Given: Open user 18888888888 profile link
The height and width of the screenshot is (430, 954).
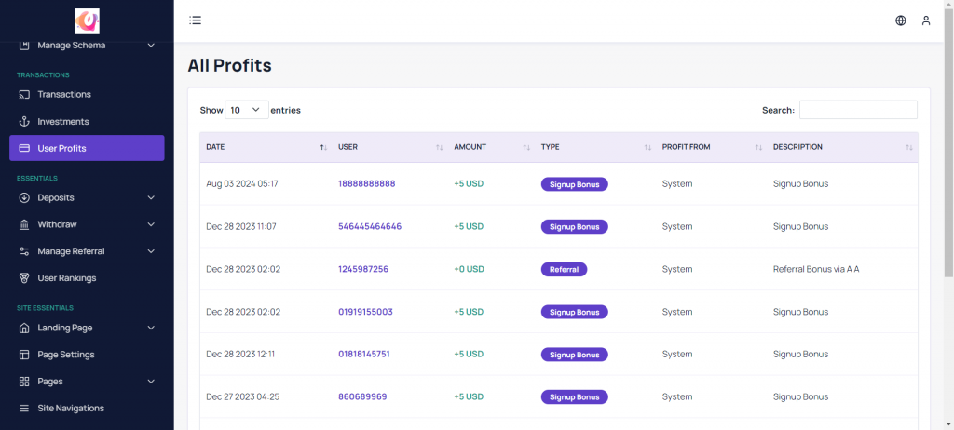Looking at the screenshot, I should tap(366, 184).
